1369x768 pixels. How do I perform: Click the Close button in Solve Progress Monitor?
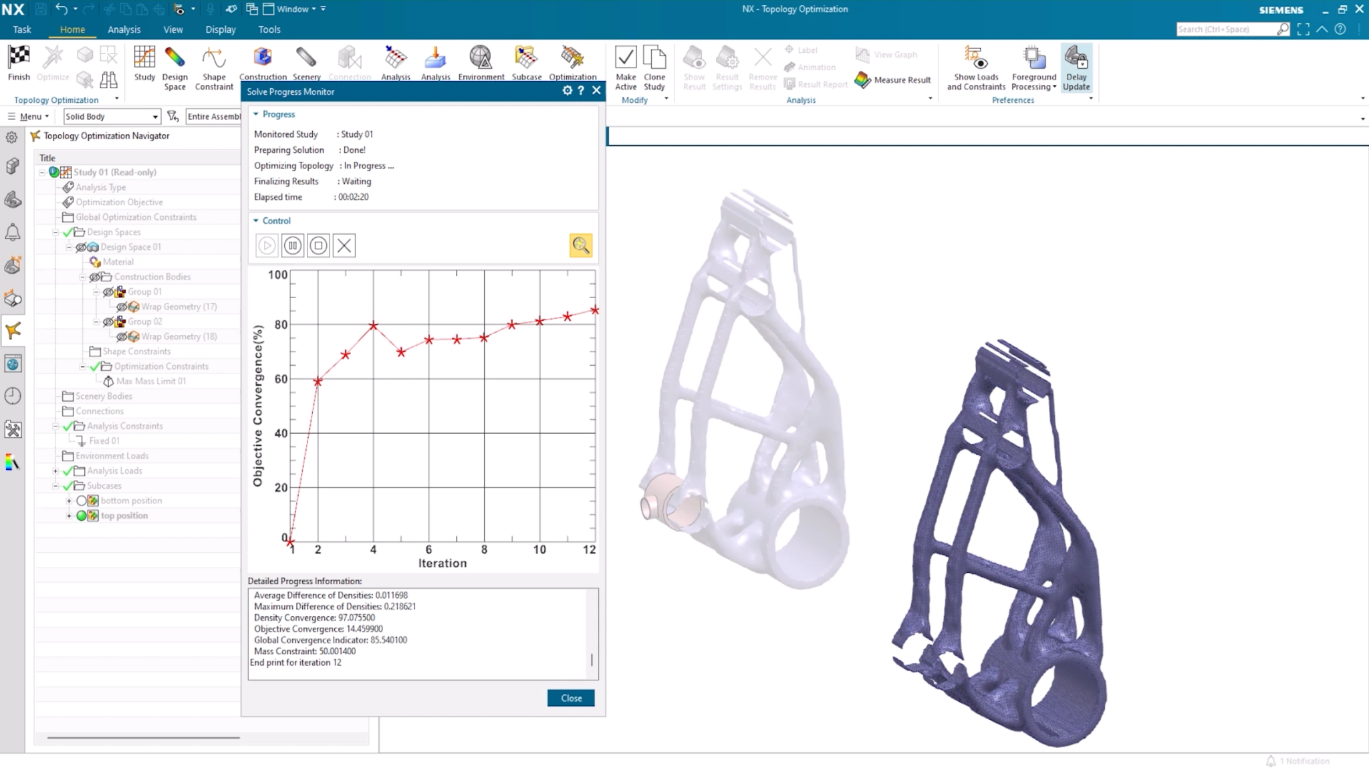pos(570,697)
